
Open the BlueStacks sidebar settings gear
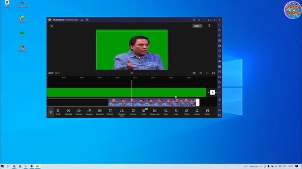point(219,100)
